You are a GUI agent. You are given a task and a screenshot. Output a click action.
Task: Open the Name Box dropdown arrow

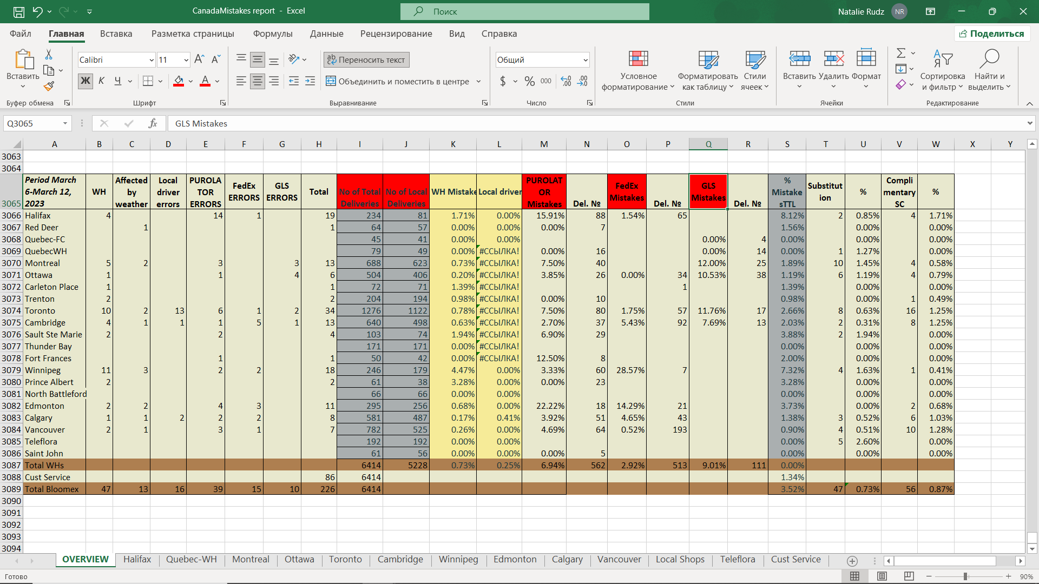coord(65,123)
